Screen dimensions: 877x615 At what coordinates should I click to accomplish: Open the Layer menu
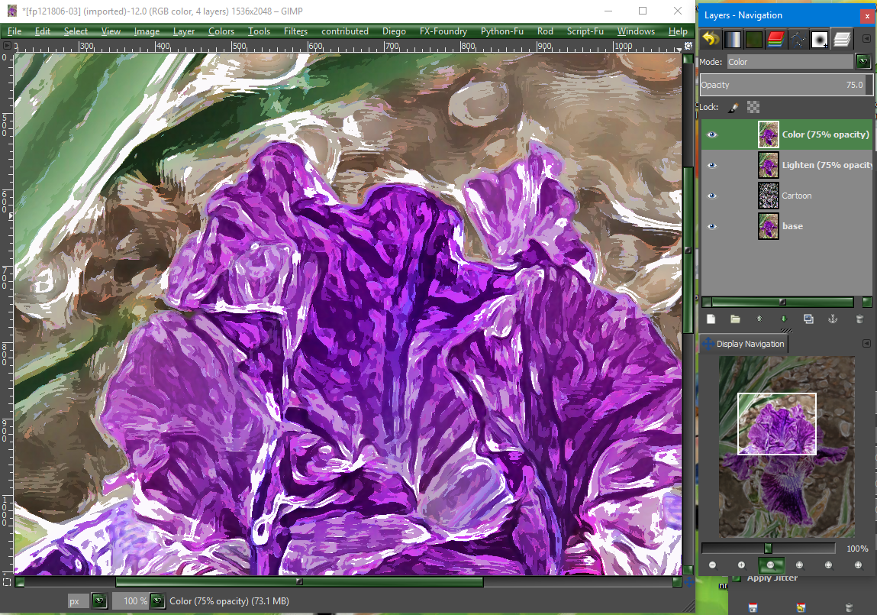coord(183,31)
